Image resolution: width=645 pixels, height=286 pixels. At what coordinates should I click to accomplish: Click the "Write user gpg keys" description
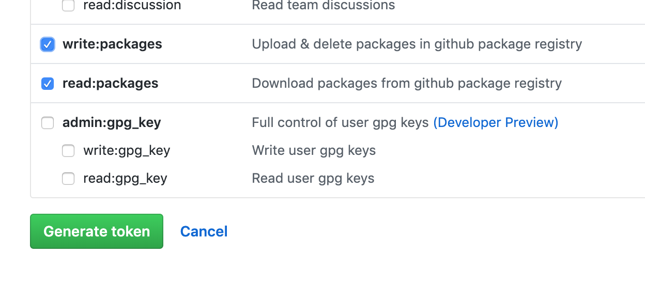click(314, 151)
